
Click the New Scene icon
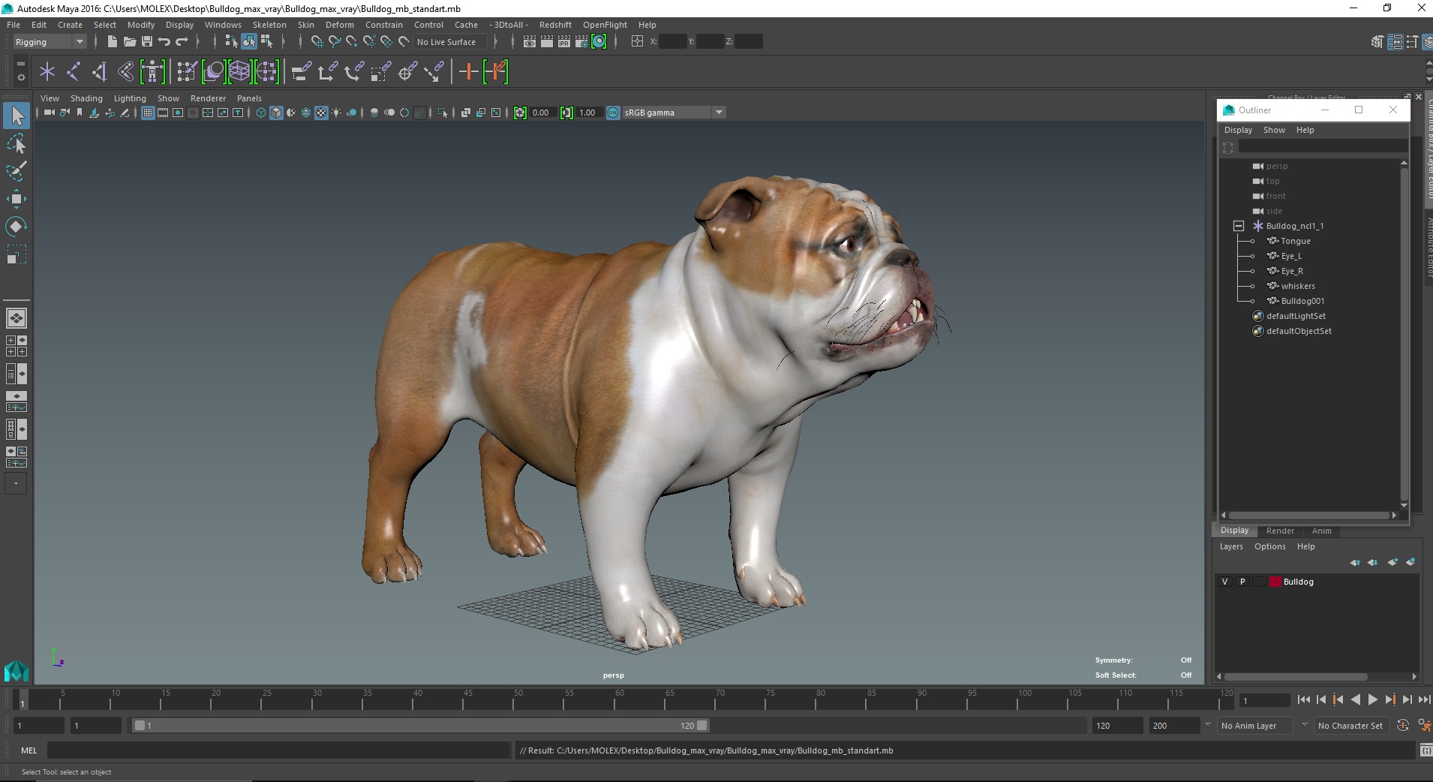click(x=112, y=42)
